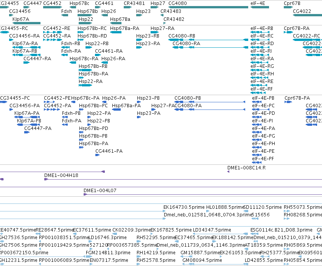The height and width of the screenshot is (266, 322).
Task: Select the Cpr67B gene label
Action: pyautogui.click(x=292, y=3)
